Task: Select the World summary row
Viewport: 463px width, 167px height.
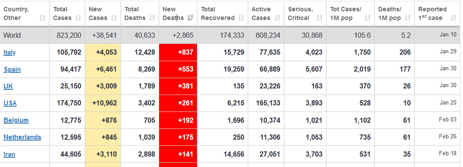Action: point(231,35)
